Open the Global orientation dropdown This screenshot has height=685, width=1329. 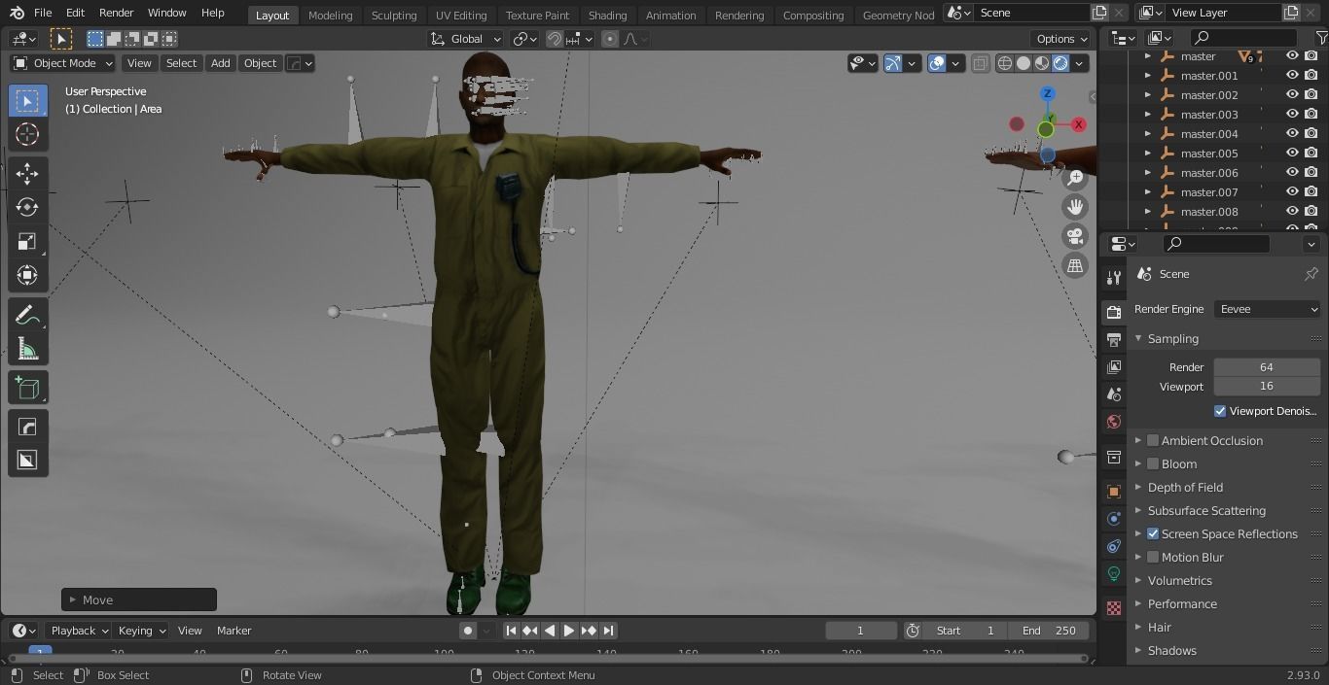[466, 39]
